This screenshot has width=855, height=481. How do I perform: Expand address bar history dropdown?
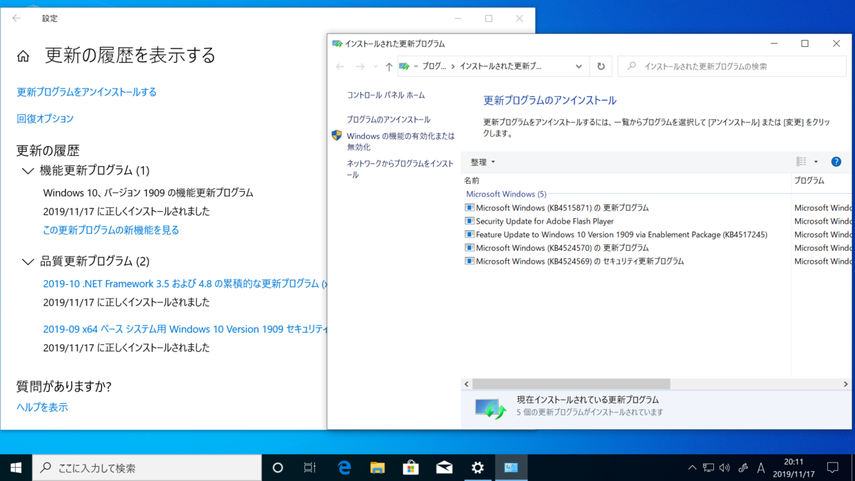pyautogui.click(x=579, y=66)
